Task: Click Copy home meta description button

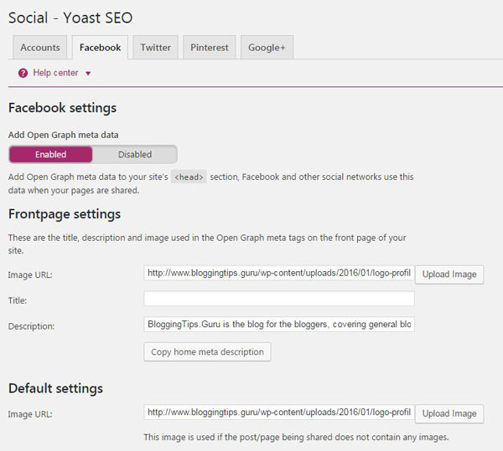Action: coord(207,351)
